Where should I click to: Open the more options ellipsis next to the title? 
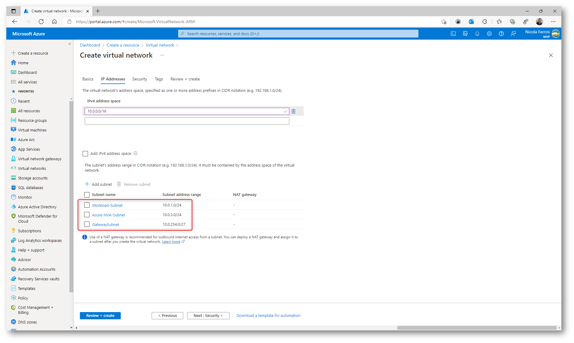tap(162, 55)
